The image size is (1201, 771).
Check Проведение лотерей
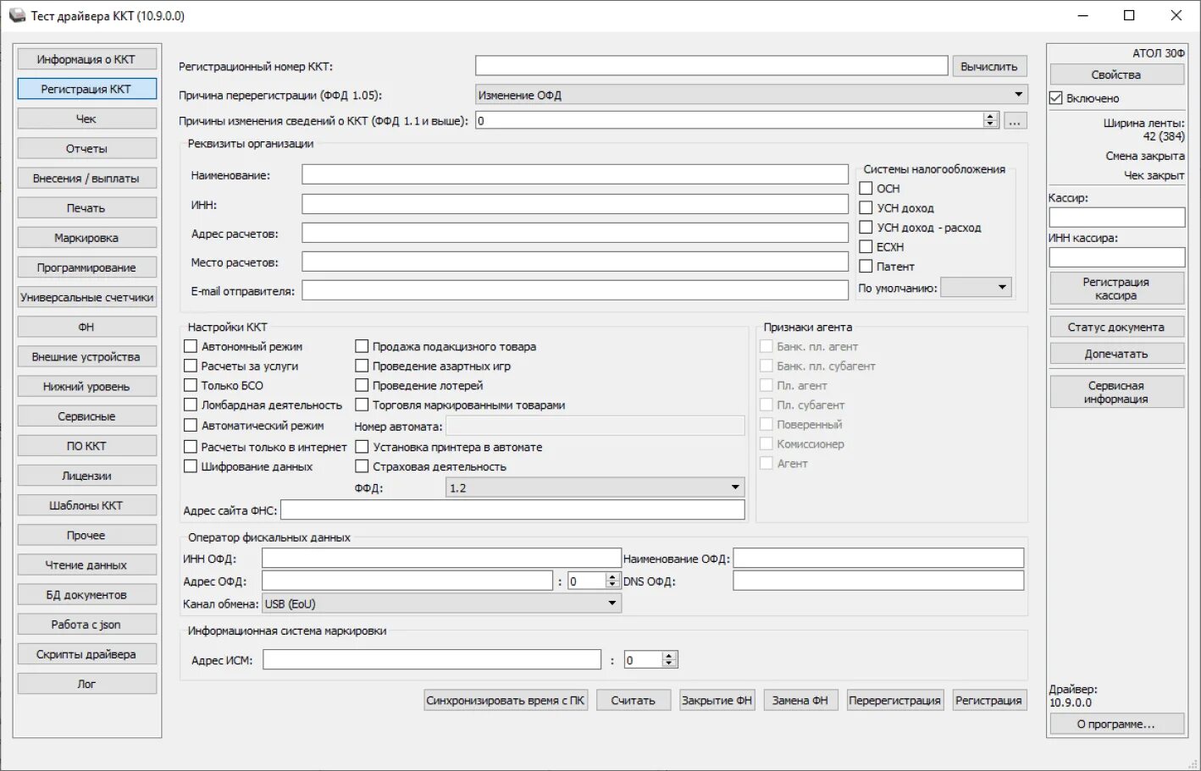[362, 385]
